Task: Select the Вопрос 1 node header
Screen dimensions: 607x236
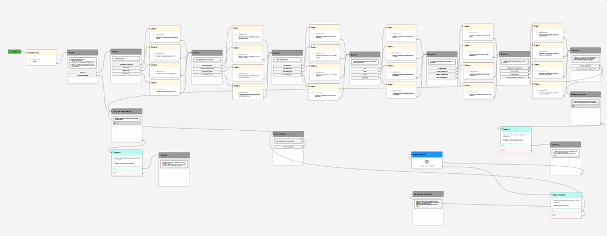Action: 126,51
